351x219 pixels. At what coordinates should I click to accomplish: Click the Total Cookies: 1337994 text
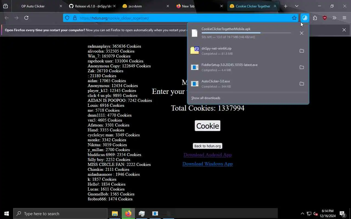[208, 108]
